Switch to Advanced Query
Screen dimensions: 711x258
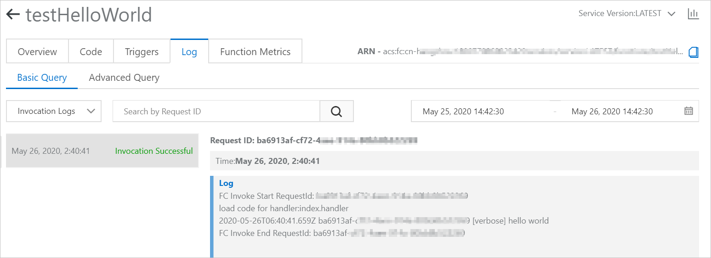point(124,78)
